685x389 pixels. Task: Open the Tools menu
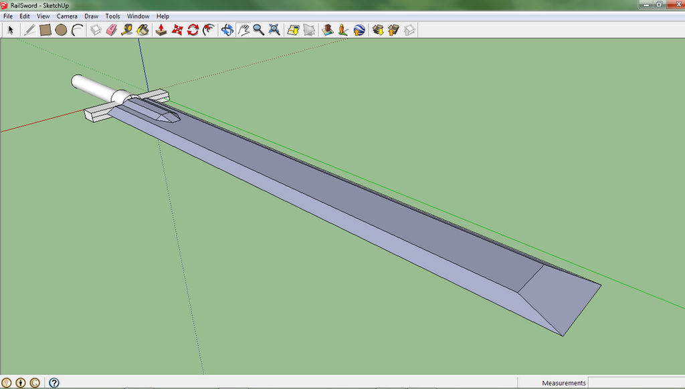pos(112,16)
